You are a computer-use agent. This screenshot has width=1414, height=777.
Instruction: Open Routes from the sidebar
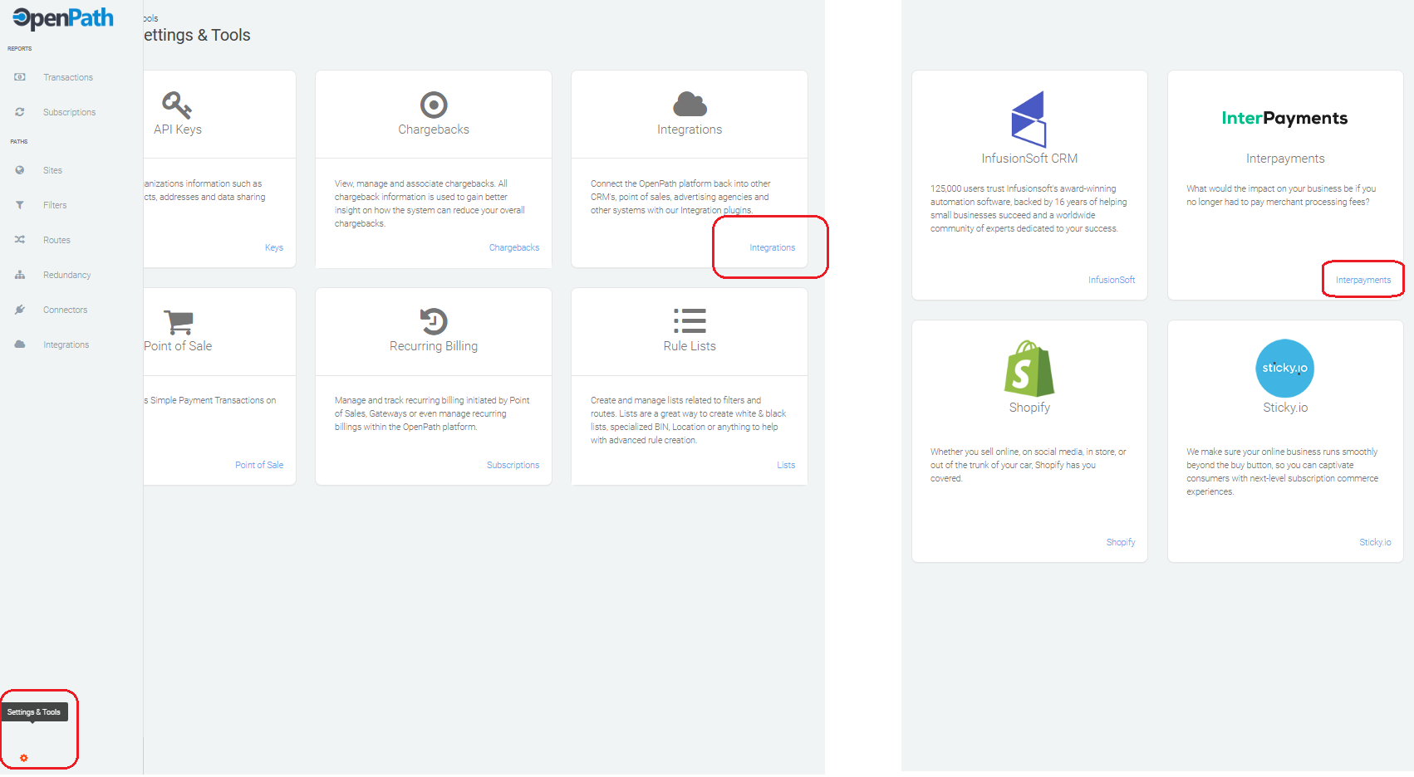(x=20, y=239)
